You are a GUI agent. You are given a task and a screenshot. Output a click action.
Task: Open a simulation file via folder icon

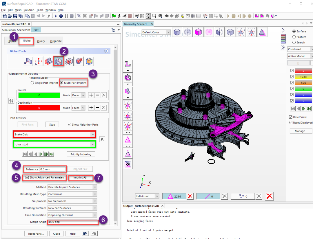[x=10, y=16]
